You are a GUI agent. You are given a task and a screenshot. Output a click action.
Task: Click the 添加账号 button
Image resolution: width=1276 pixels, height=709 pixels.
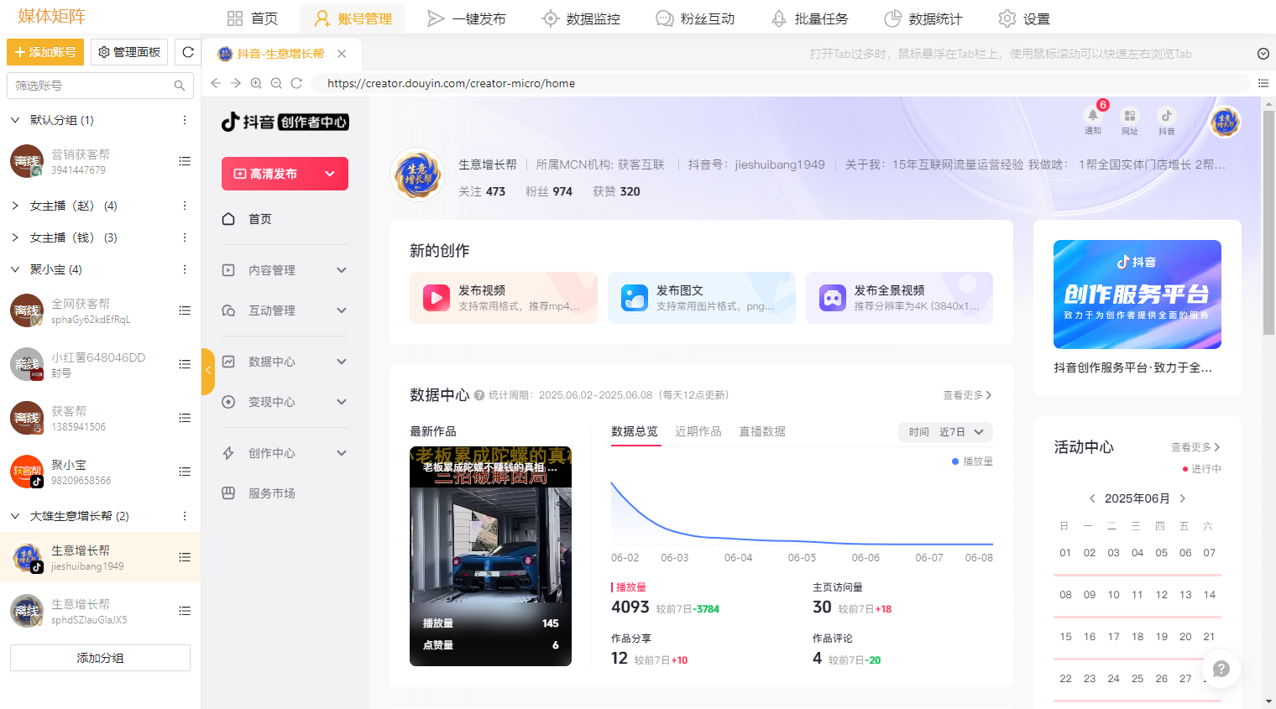coord(45,52)
